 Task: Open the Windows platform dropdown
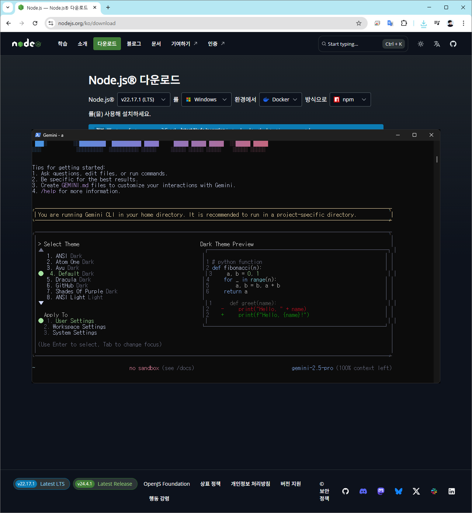click(x=206, y=100)
